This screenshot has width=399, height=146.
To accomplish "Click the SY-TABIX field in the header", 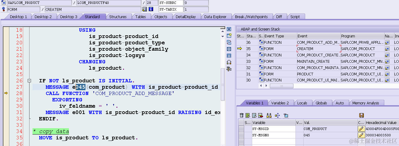I will point(171,9).
